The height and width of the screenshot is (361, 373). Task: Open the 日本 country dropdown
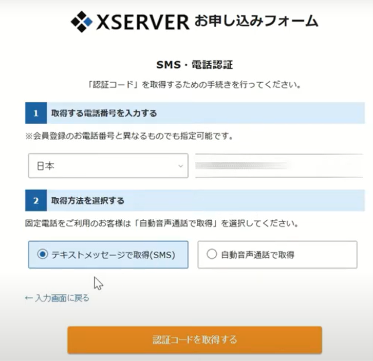[x=108, y=166]
